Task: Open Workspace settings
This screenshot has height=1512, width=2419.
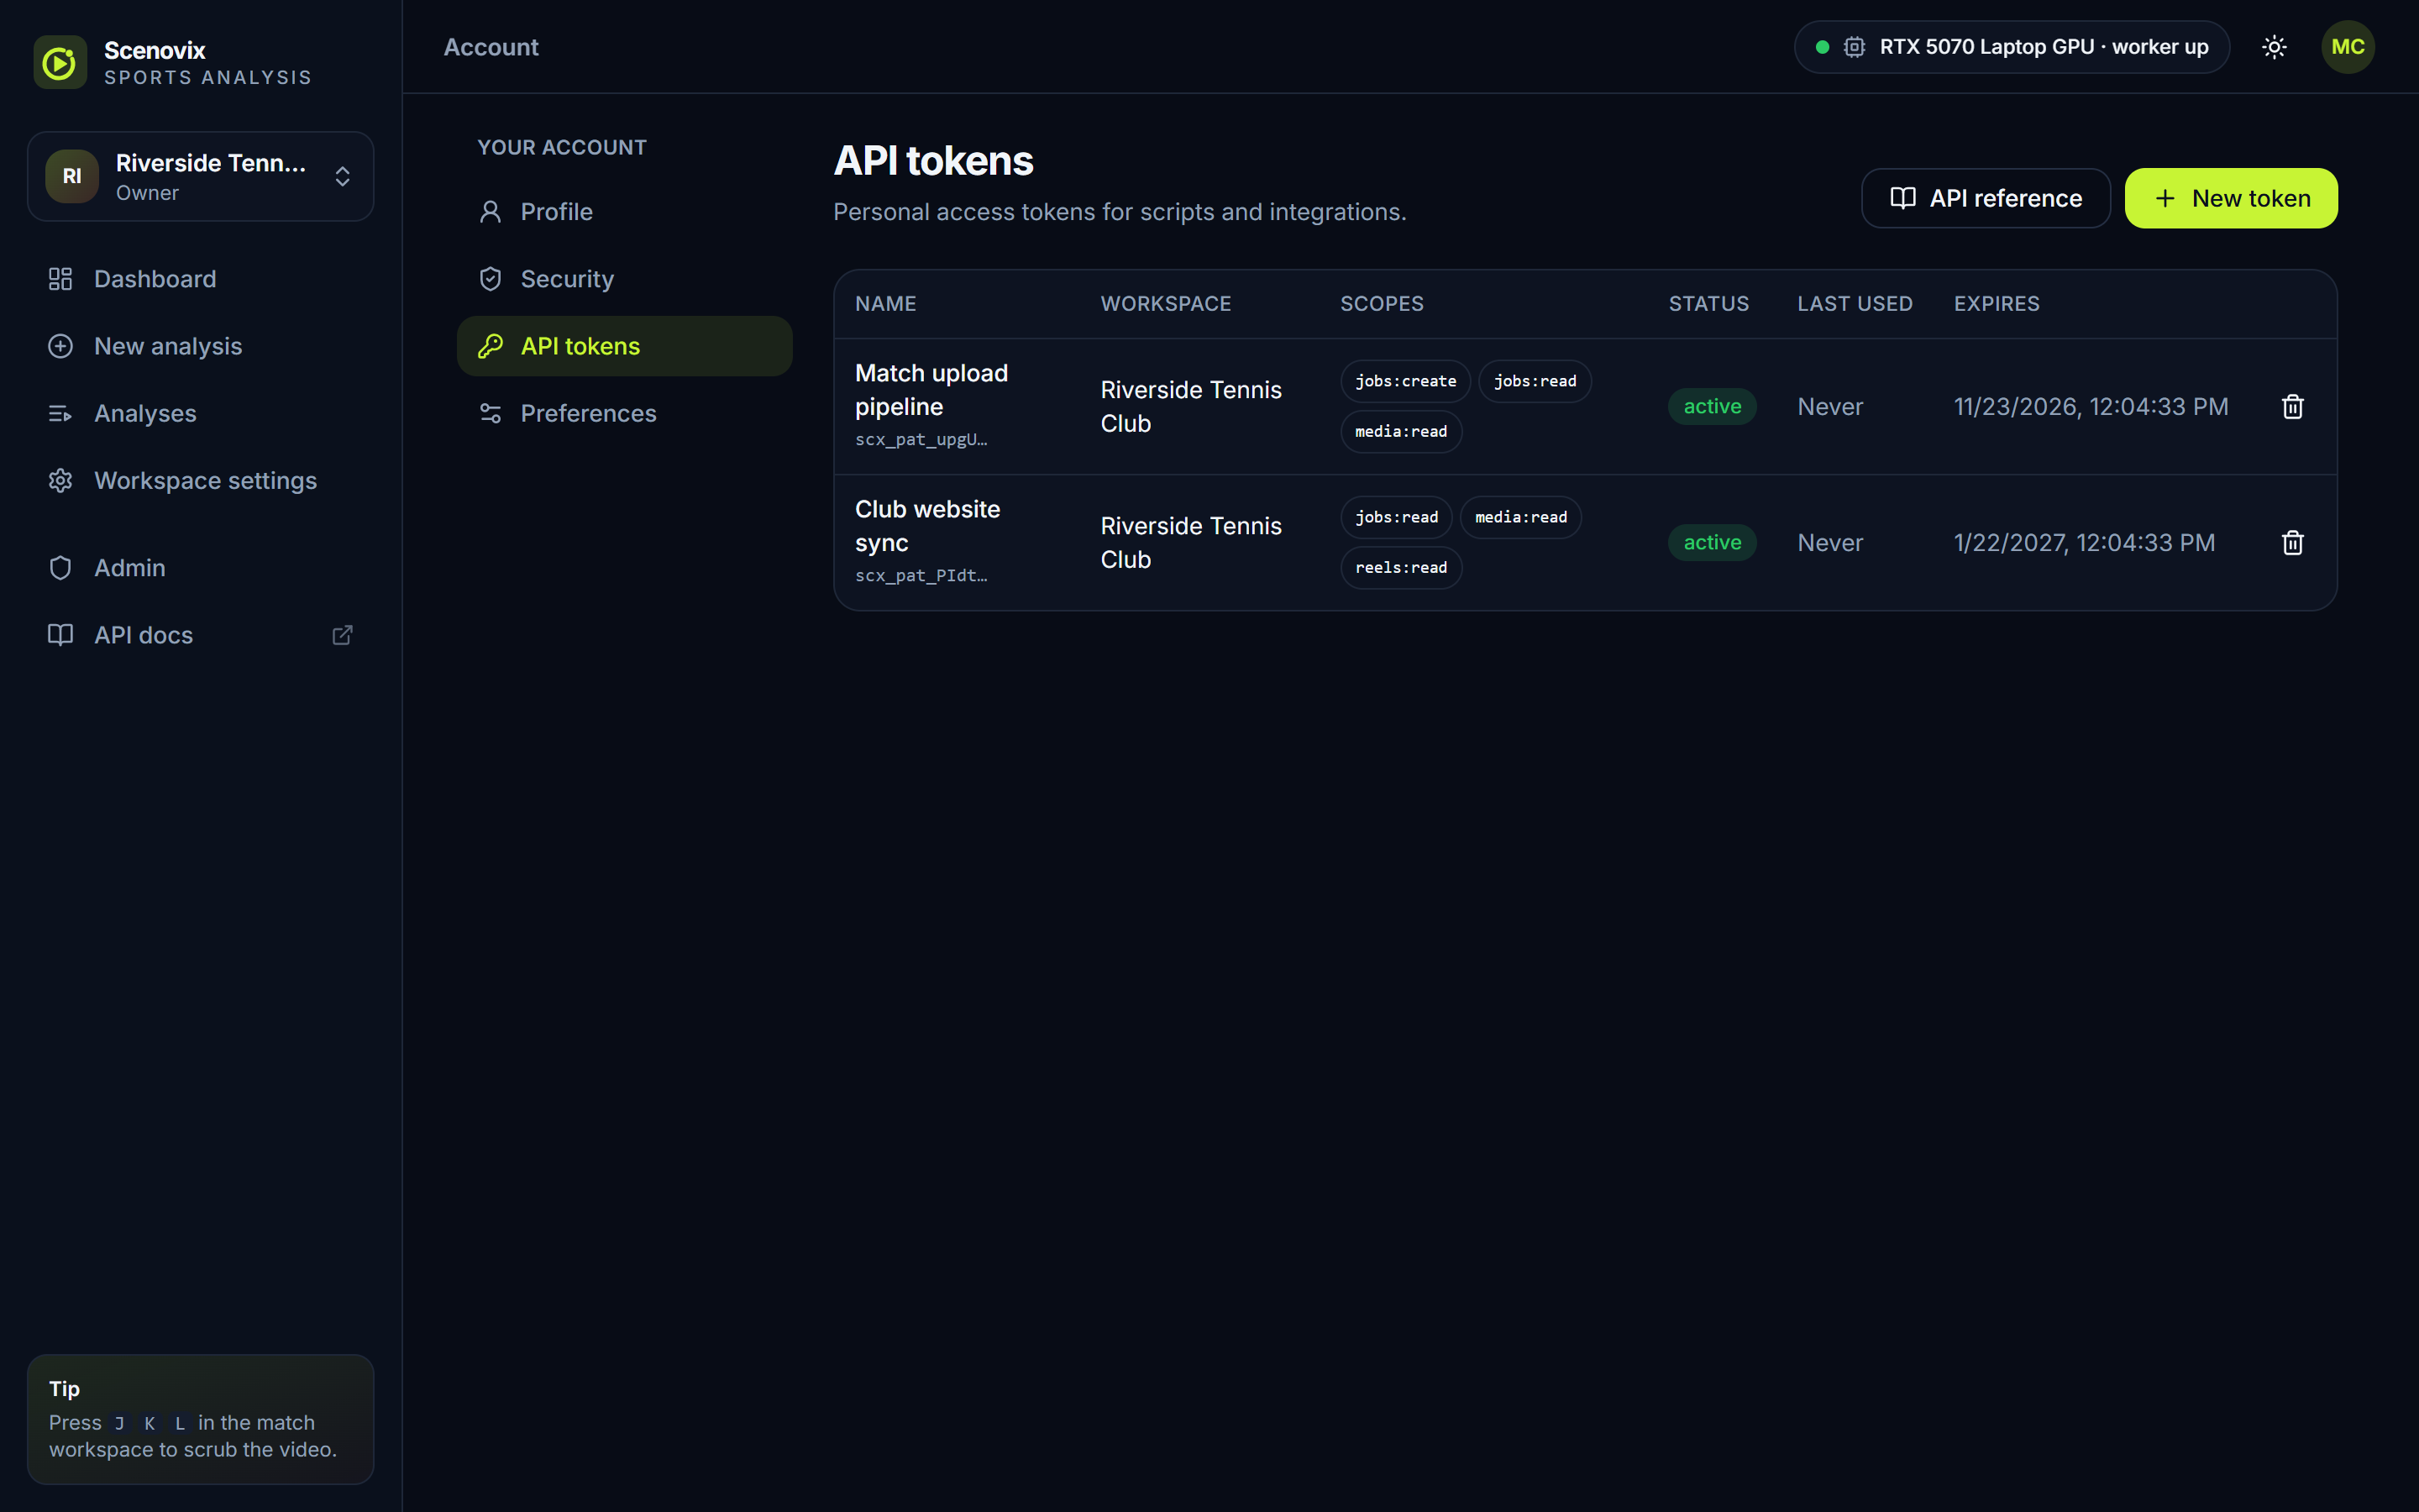Action: coord(201,480)
